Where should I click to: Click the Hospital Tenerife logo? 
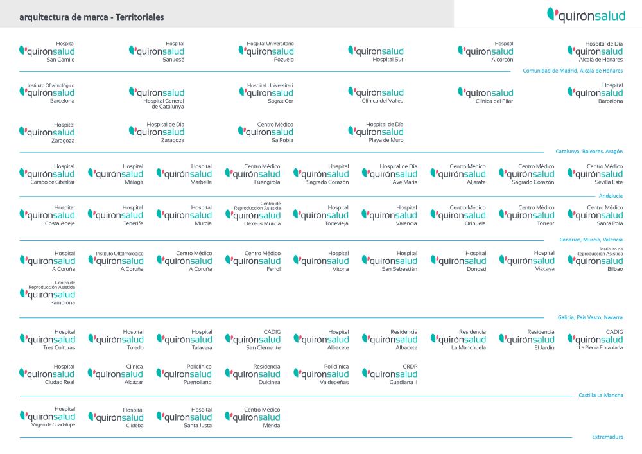pos(116,216)
